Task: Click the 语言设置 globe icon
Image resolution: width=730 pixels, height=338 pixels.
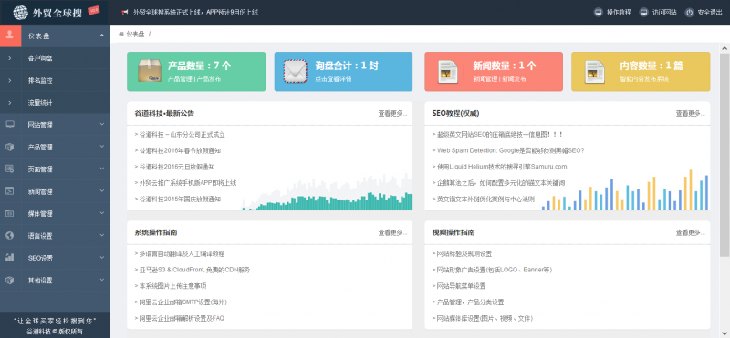Action: point(10,236)
